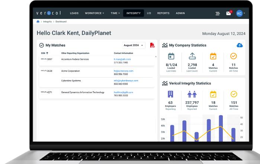
Task: Click the home icon in breadcrumb
Action: tap(38, 22)
